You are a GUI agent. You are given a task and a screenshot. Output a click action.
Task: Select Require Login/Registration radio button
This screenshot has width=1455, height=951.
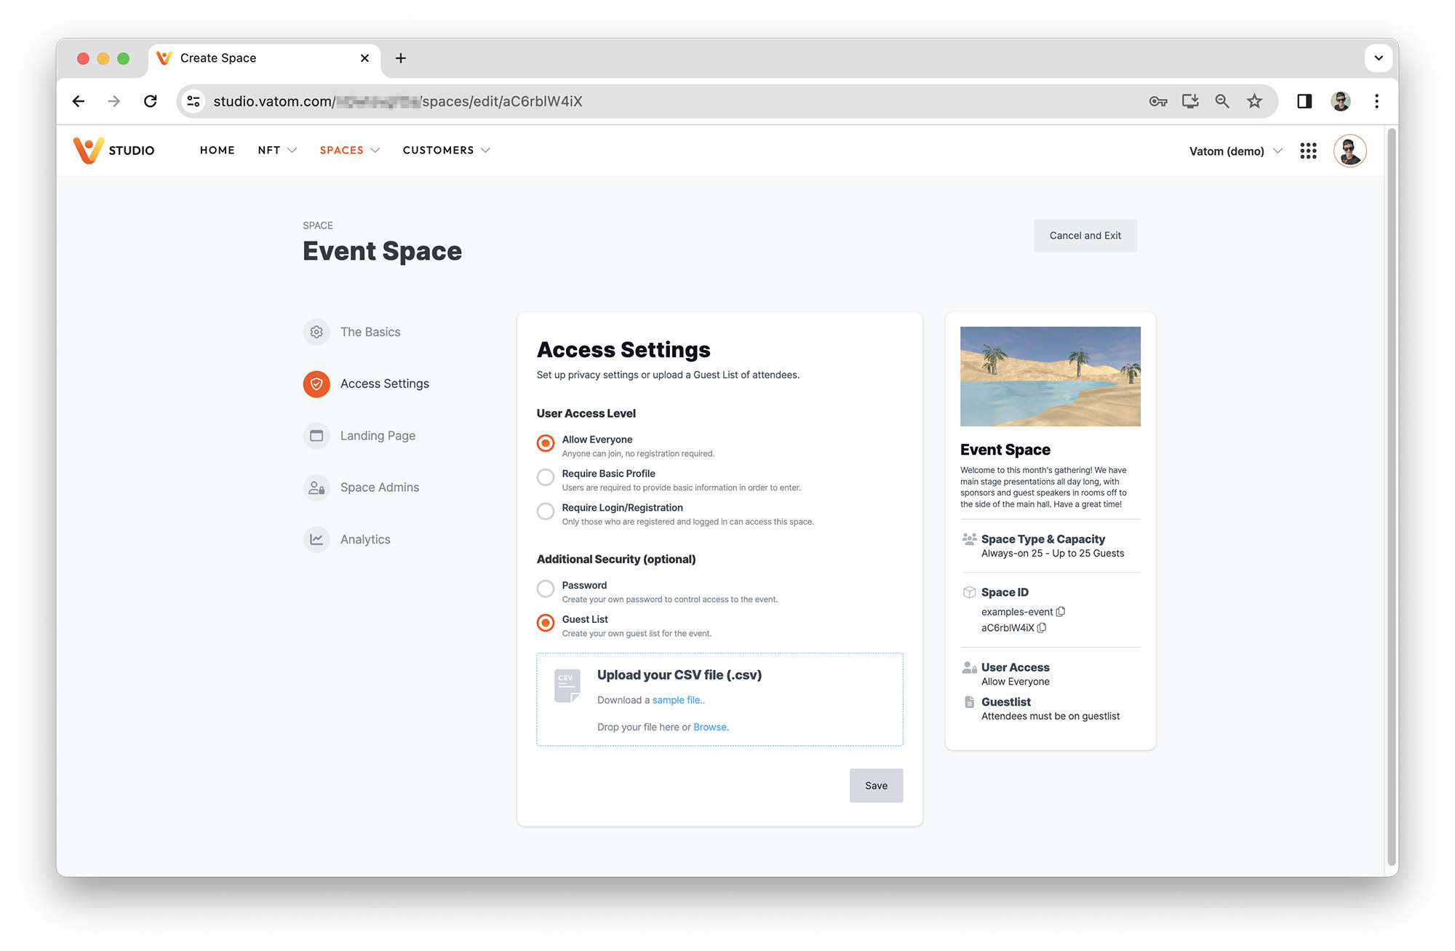[546, 512]
